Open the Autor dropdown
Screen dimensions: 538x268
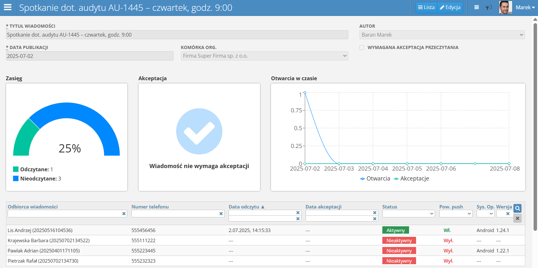click(x=442, y=35)
